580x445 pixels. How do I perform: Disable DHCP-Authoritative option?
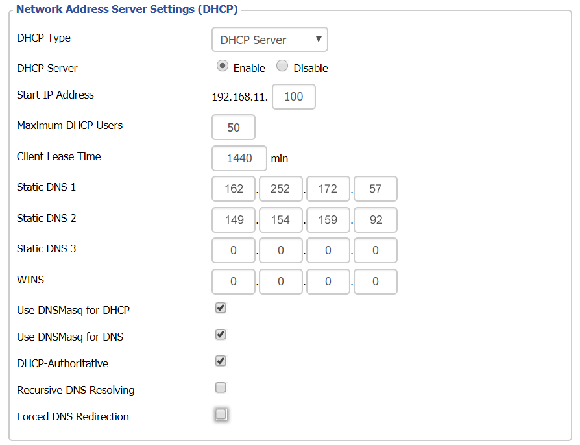tap(220, 361)
